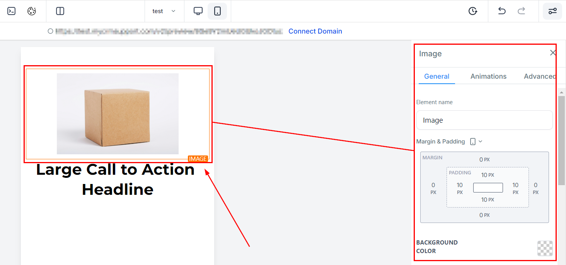The width and height of the screenshot is (566, 265).
Task: Open the Background Color swatch
Action: click(x=545, y=248)
